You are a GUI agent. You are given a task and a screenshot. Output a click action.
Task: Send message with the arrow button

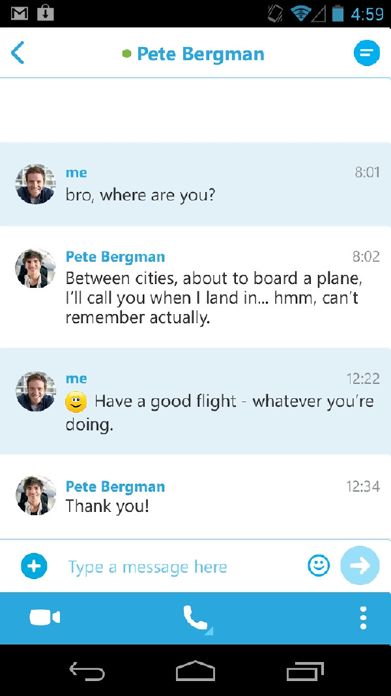click(360, 565)
